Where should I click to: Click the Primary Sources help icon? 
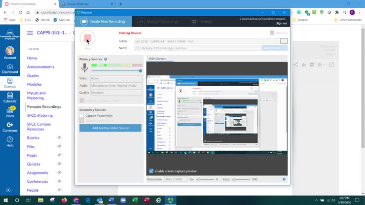[106, 59]
